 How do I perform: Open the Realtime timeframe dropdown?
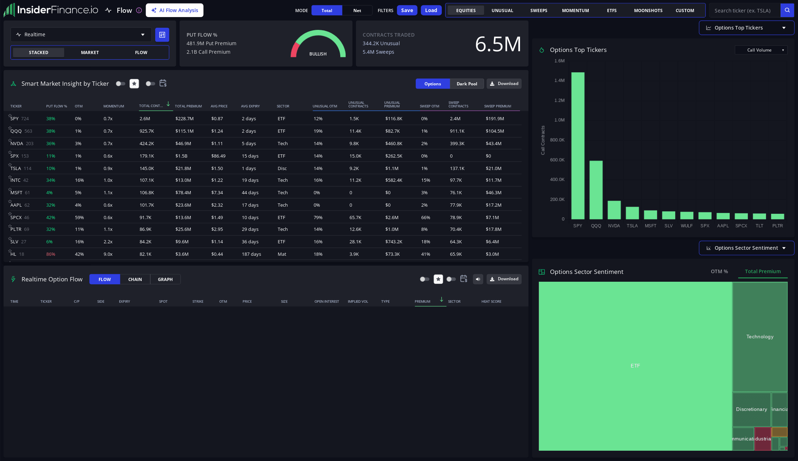click(81, 35)
